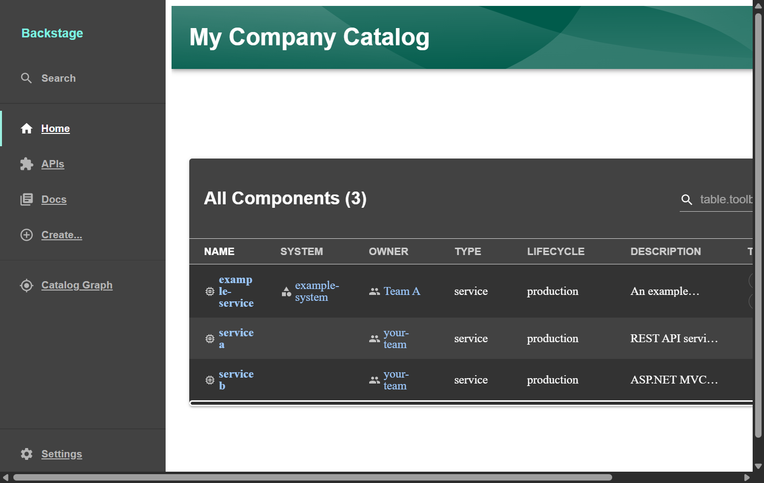Screen dimensions: 764x483
Task: Click the sidebar search magnifier icon
Action: [x=27, y=78]
